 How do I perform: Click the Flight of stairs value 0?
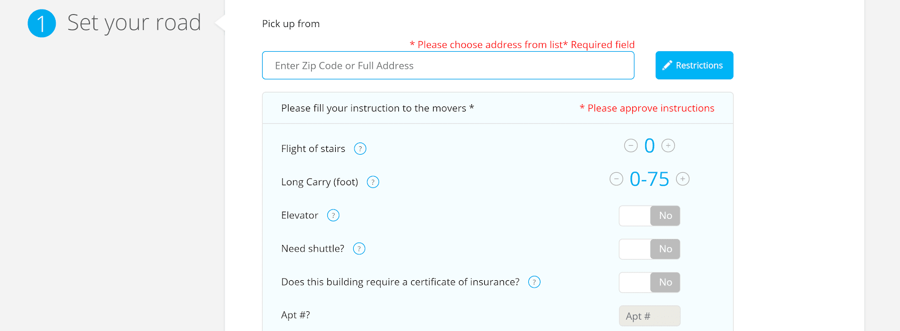650,146
